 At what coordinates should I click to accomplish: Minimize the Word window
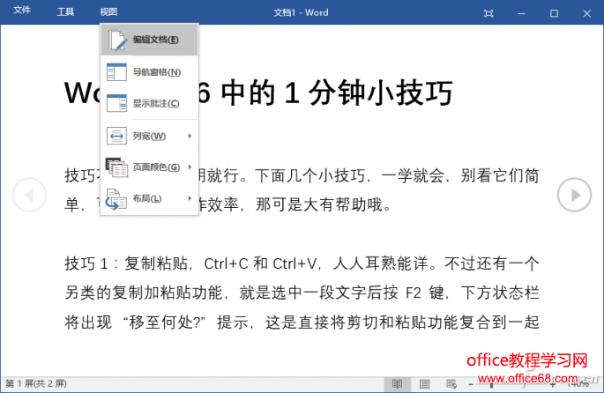click(x=521, y=13)
